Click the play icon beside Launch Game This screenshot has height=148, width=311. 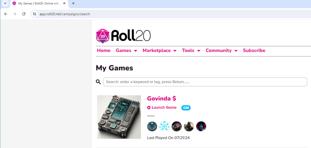click(149, 108)
